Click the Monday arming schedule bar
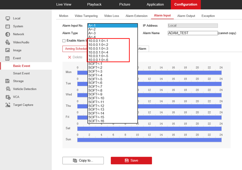242x170 pixels. 180,72
